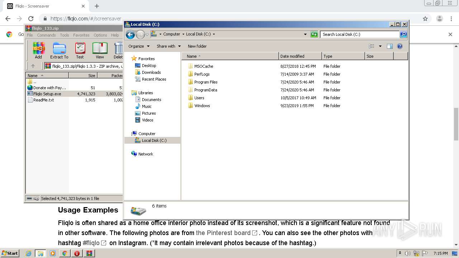Click the Start button
Image resolution: width=459 pixels, height=258 pixels.
10,253
